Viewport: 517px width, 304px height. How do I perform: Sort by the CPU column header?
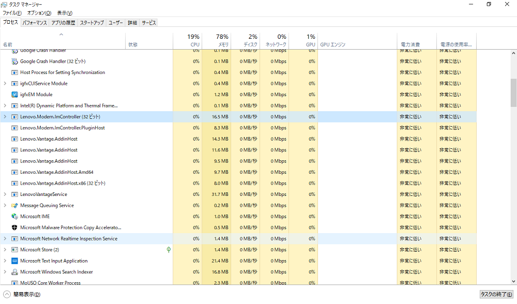[187, 41]
